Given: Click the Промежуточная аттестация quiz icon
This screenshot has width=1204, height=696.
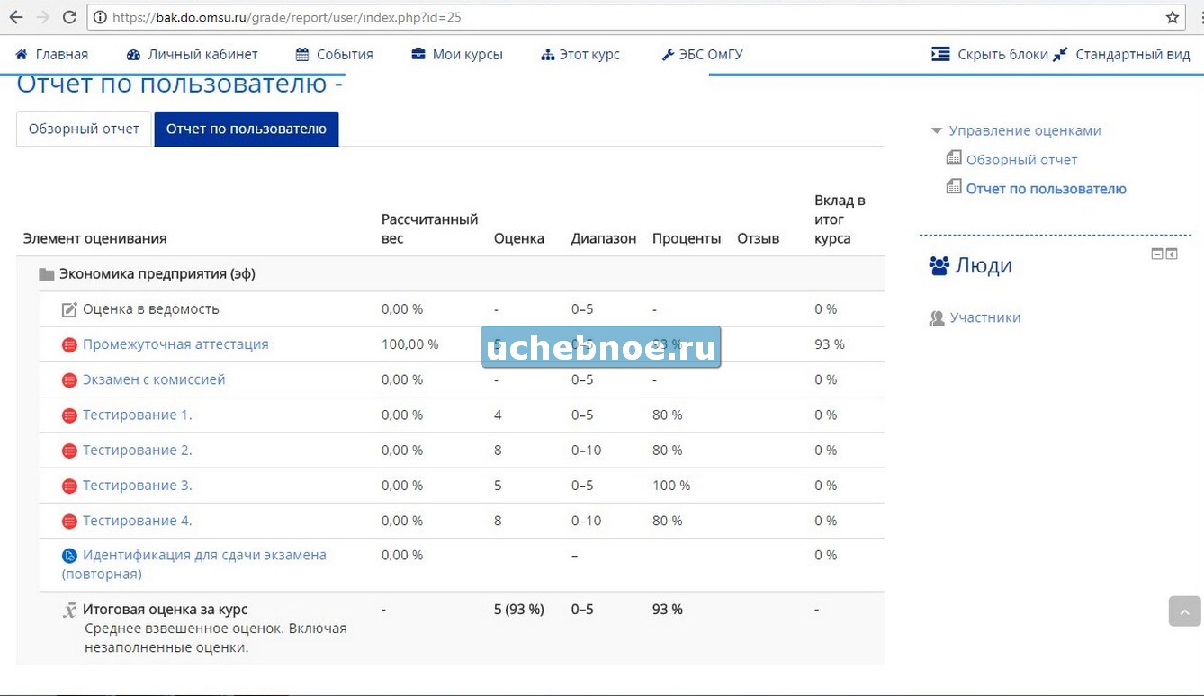Looking at the screenshot, I should point(69,344).
